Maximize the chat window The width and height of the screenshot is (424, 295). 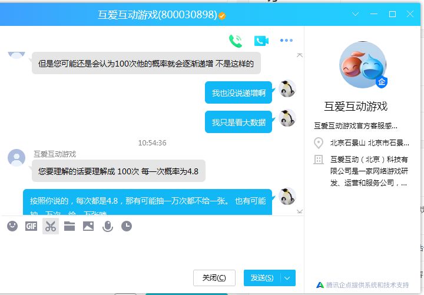coord(392,14)
